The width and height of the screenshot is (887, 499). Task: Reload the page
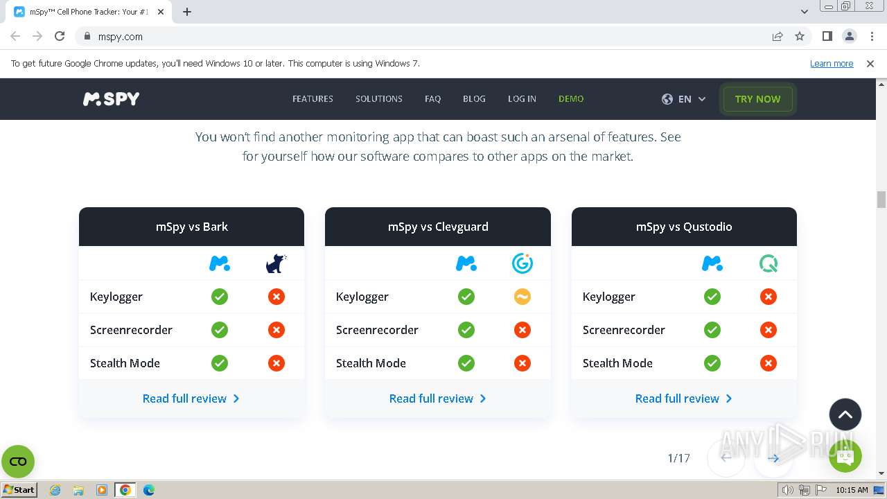60,37
